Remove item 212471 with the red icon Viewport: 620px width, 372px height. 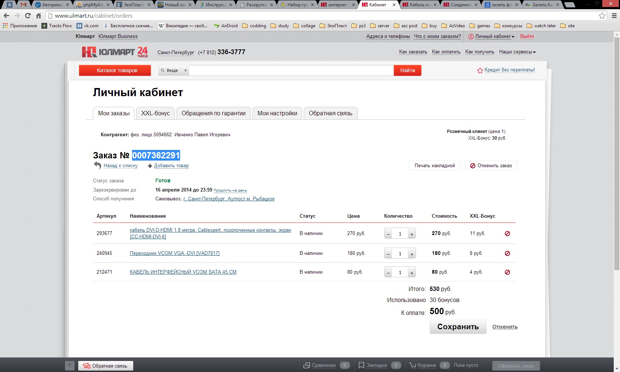(x=507, y=272)
